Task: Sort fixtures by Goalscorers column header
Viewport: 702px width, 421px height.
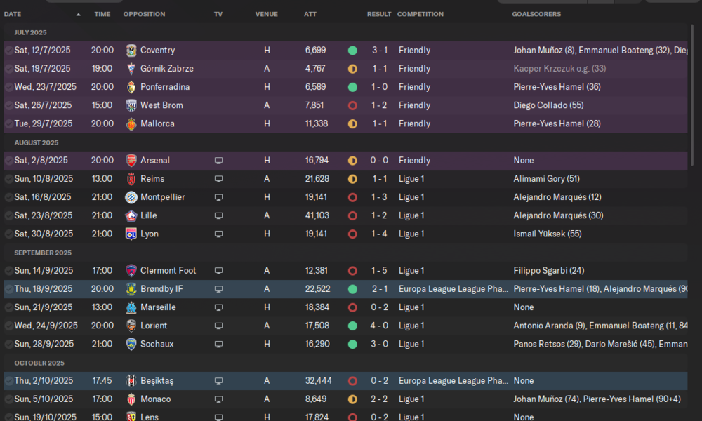Action: pyautogui.click(x=536, y=14)
